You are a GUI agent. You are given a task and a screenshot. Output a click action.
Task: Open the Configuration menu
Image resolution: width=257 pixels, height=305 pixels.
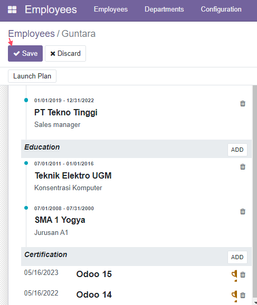[x=221, y=9]
